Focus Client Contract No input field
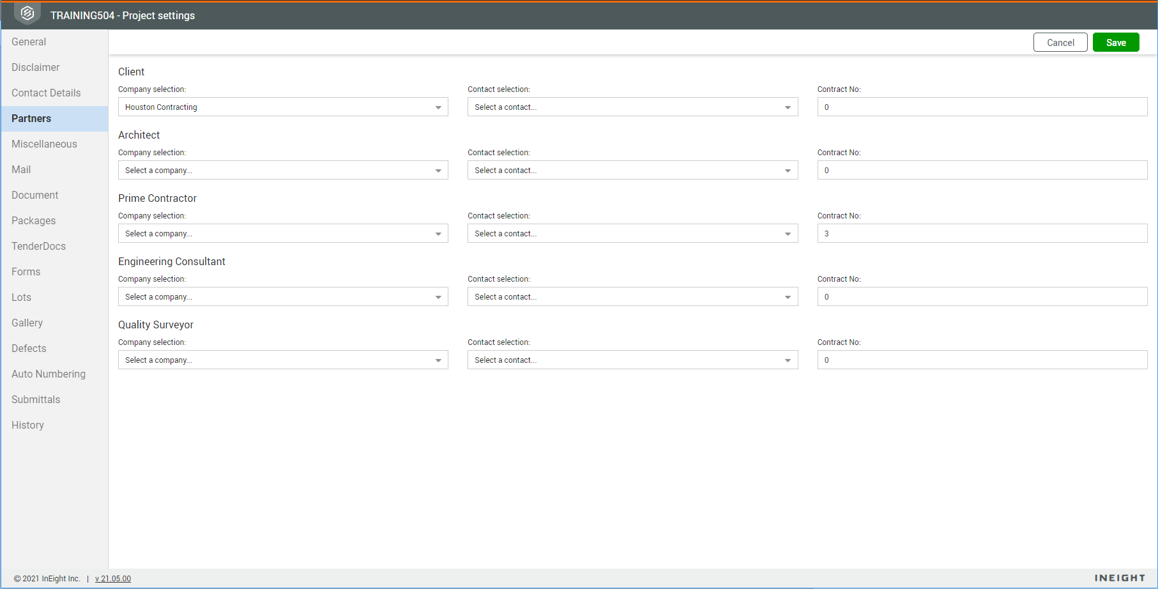 click(982, 107)
